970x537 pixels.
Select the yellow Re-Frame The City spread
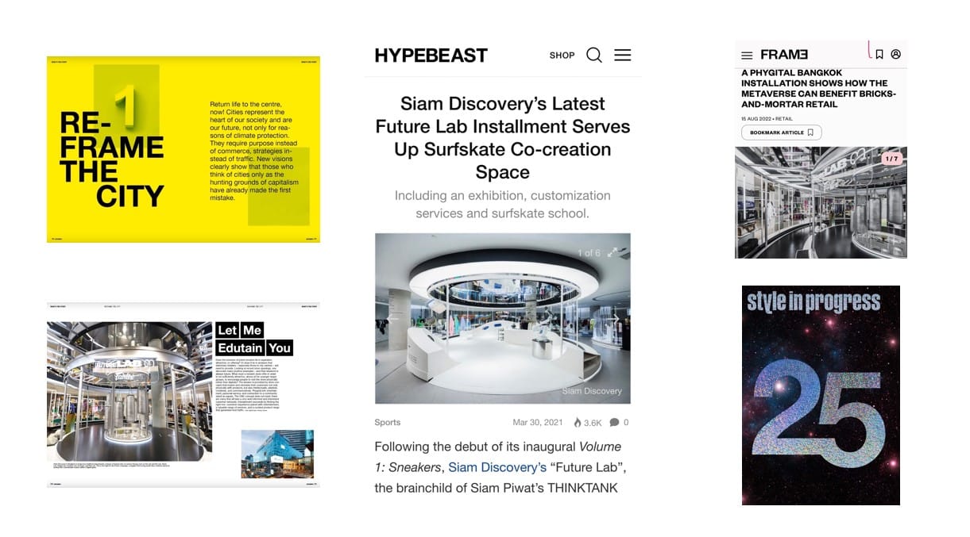point(184,149)
